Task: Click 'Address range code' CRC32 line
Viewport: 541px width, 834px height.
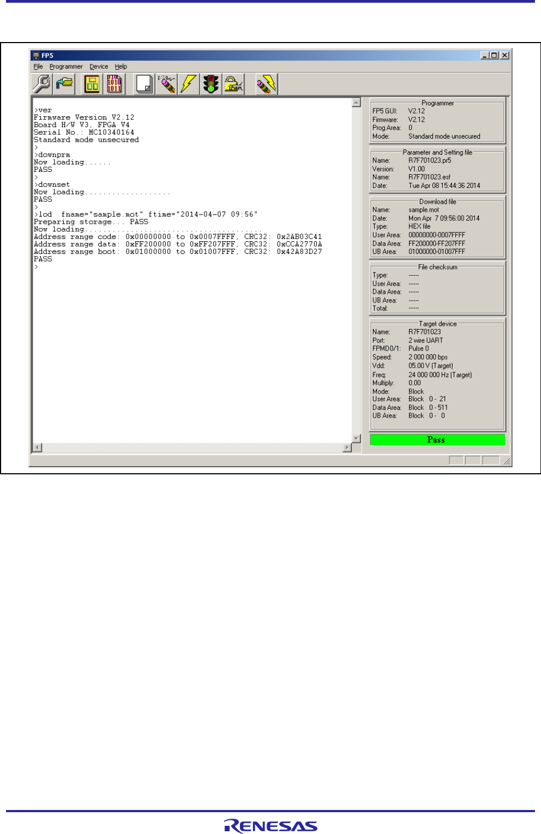Action: pos(178,236)
